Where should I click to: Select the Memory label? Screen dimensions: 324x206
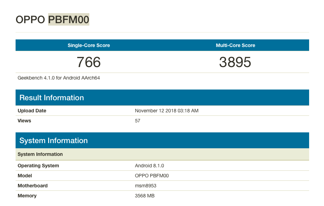27,196
